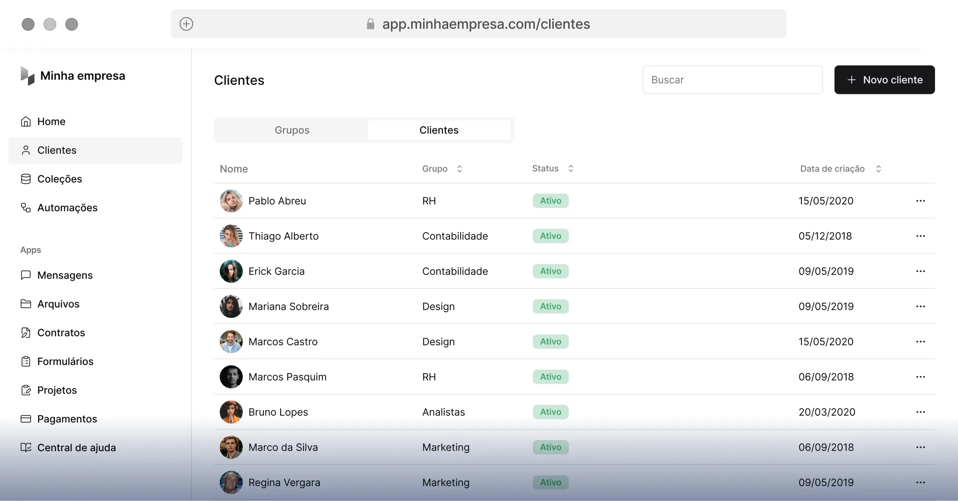The width and height of the screenshot is (958, 501).
Task: Focus the Buscar search field
Action: 733,80
